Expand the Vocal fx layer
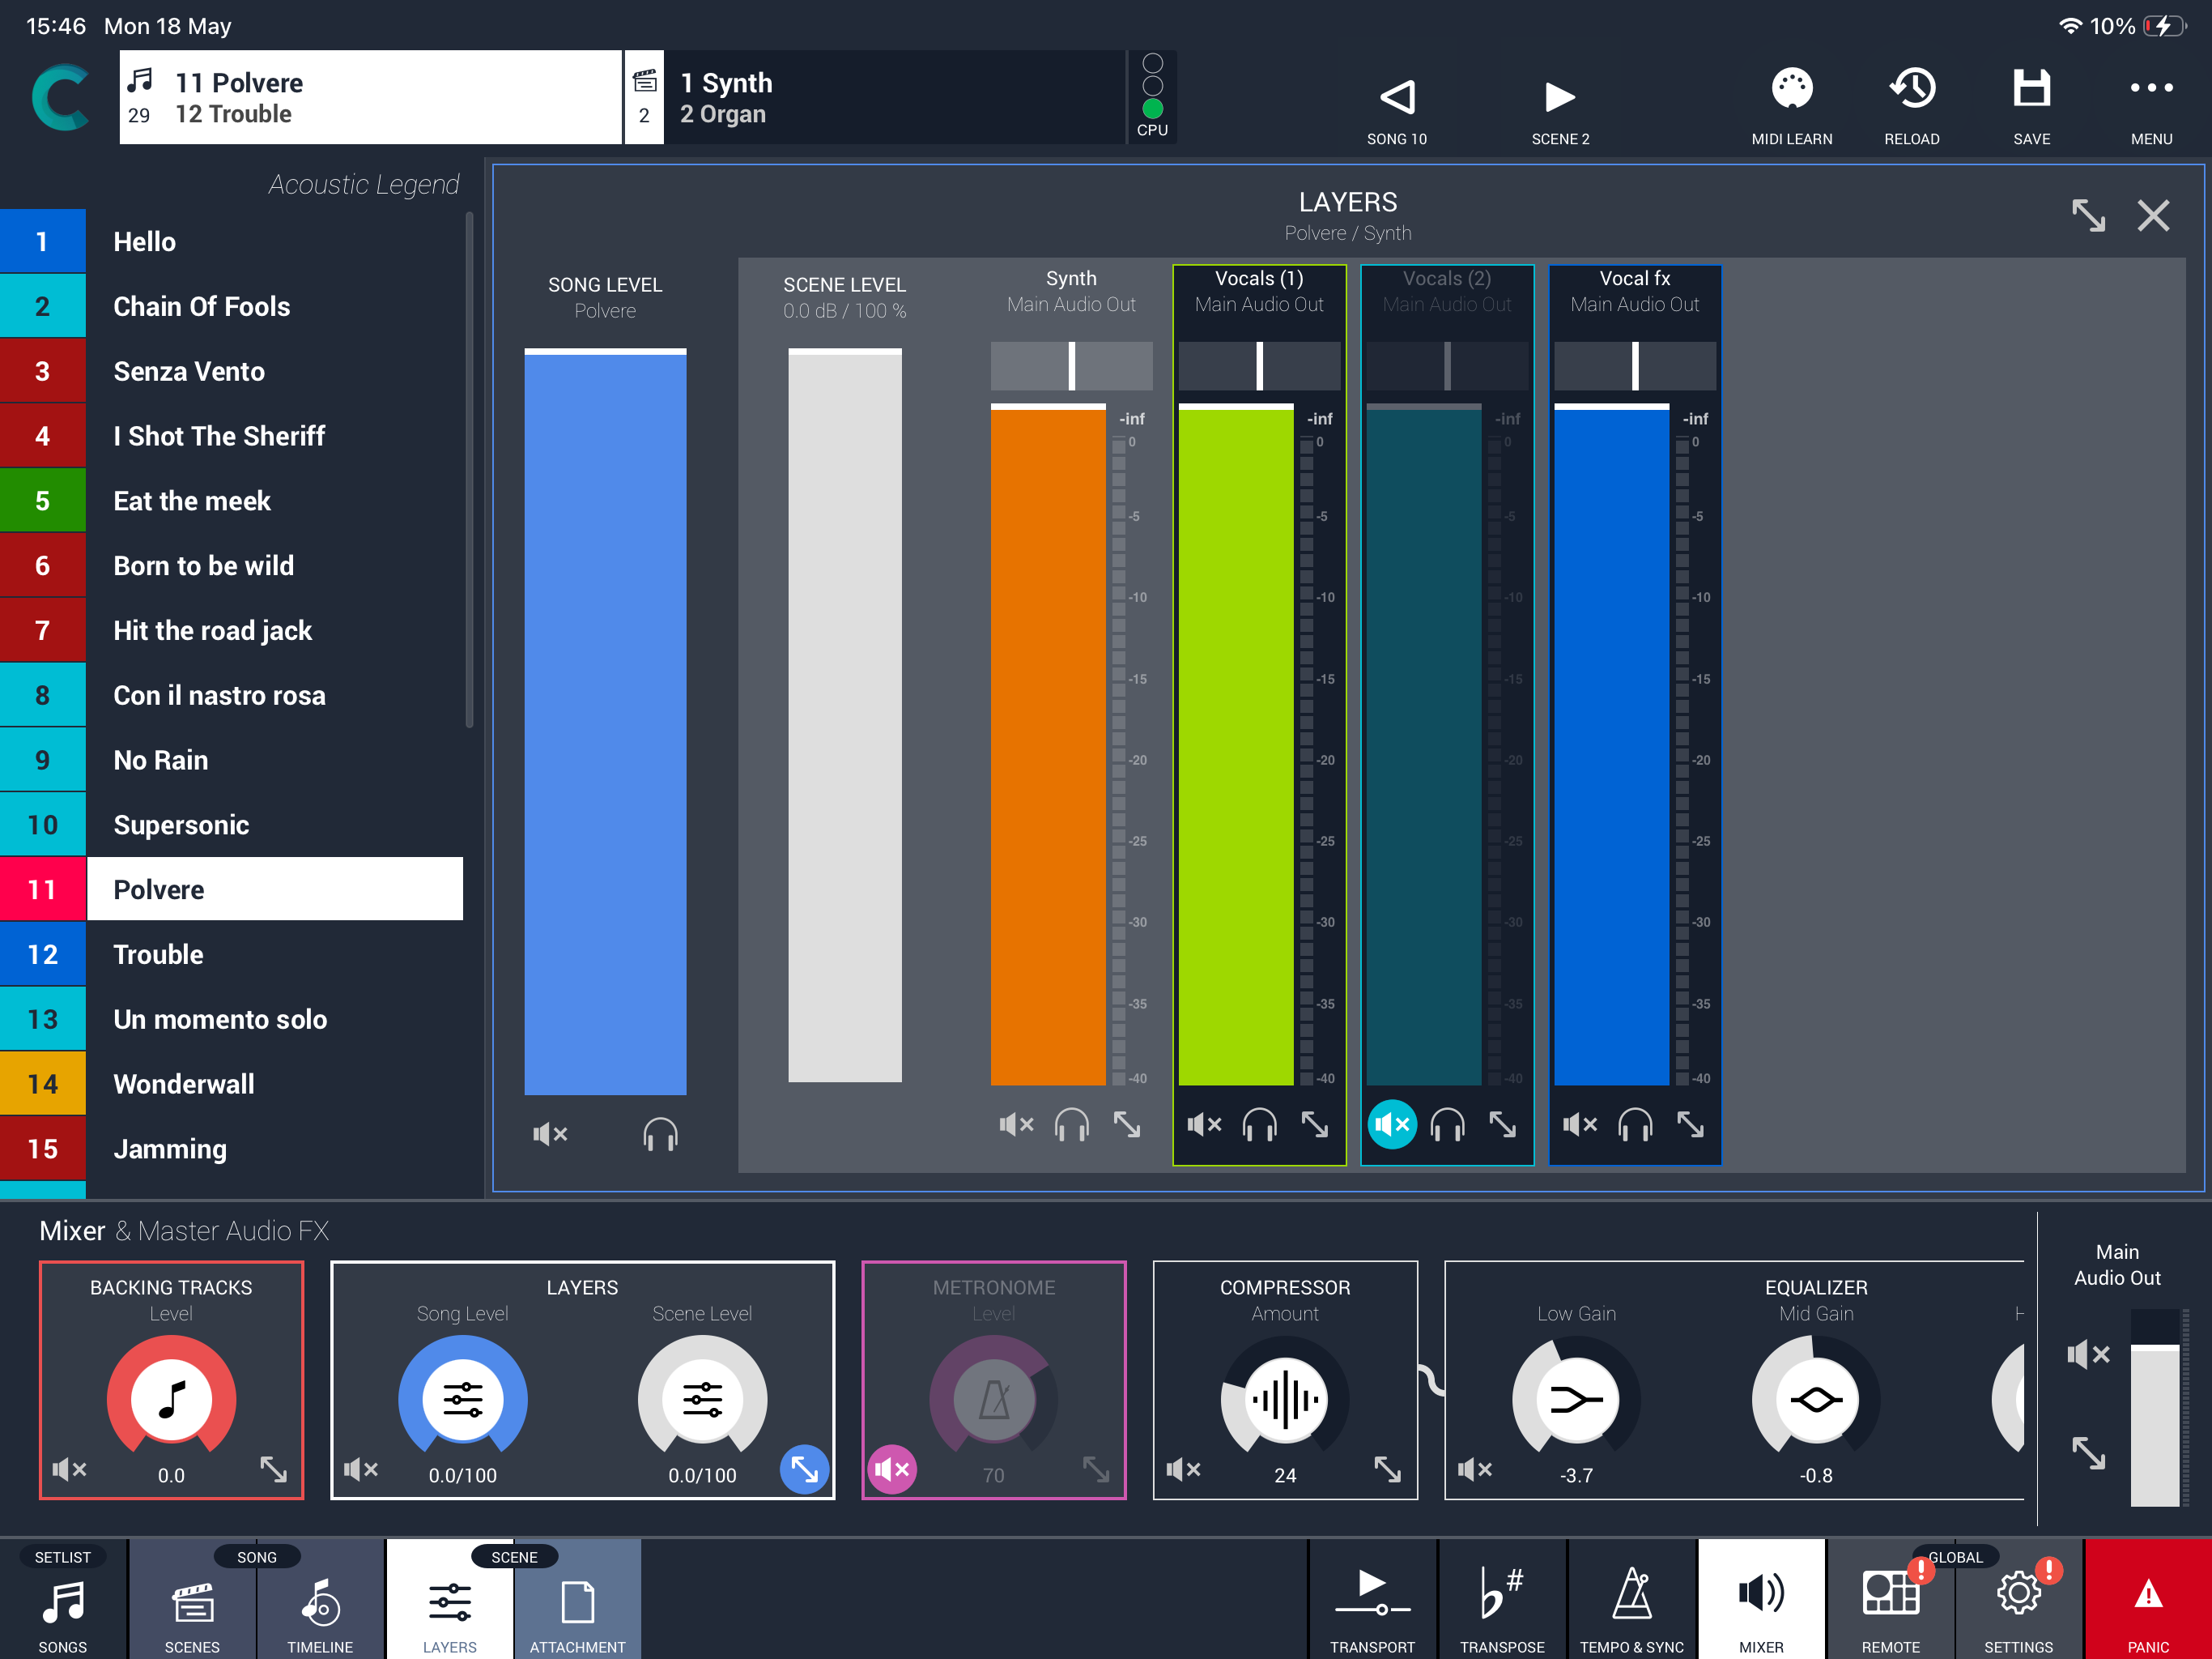The width and height of the screenshot is (2212, 1659). tap(1690, 1124)
